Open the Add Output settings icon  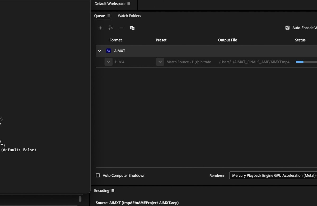111,28
